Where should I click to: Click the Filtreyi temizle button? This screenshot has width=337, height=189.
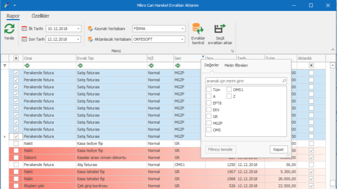220,149
